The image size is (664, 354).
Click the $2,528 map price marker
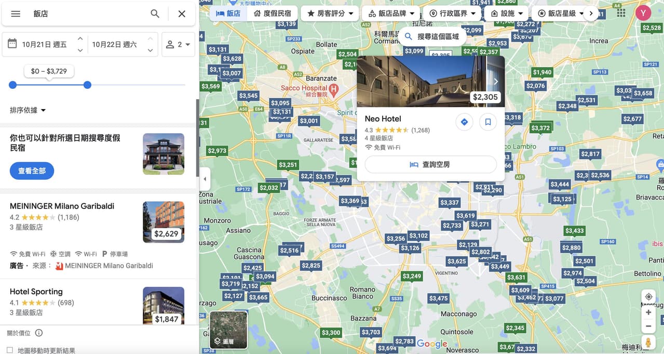(652, 28)
